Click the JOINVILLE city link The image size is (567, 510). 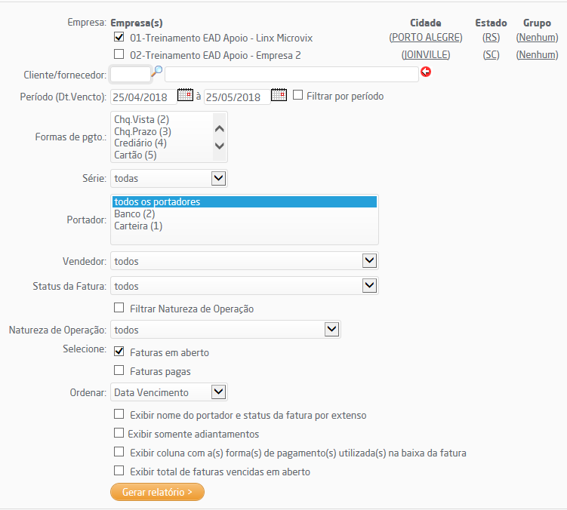click(x=426, y=54)
